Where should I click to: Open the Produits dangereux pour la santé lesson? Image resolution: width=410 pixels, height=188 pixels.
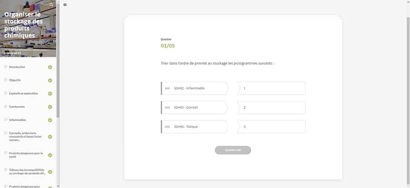tap(26, 155)
